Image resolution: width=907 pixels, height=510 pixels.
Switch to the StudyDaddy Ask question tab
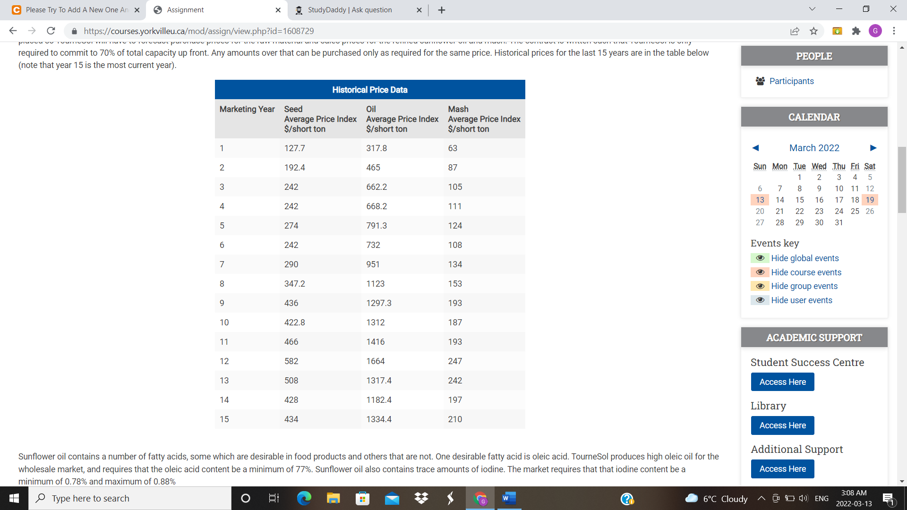tap(350, 10)
